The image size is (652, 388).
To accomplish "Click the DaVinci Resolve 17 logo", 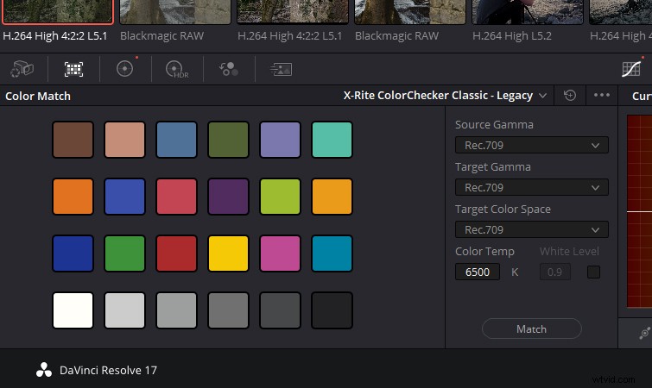I will 44,370.
